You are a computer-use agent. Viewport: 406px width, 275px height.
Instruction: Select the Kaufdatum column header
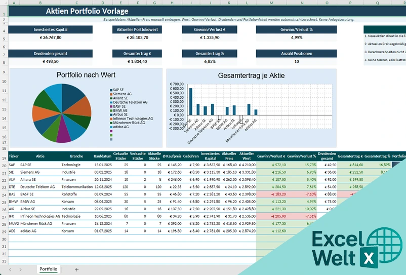click(x=103, y=156)
